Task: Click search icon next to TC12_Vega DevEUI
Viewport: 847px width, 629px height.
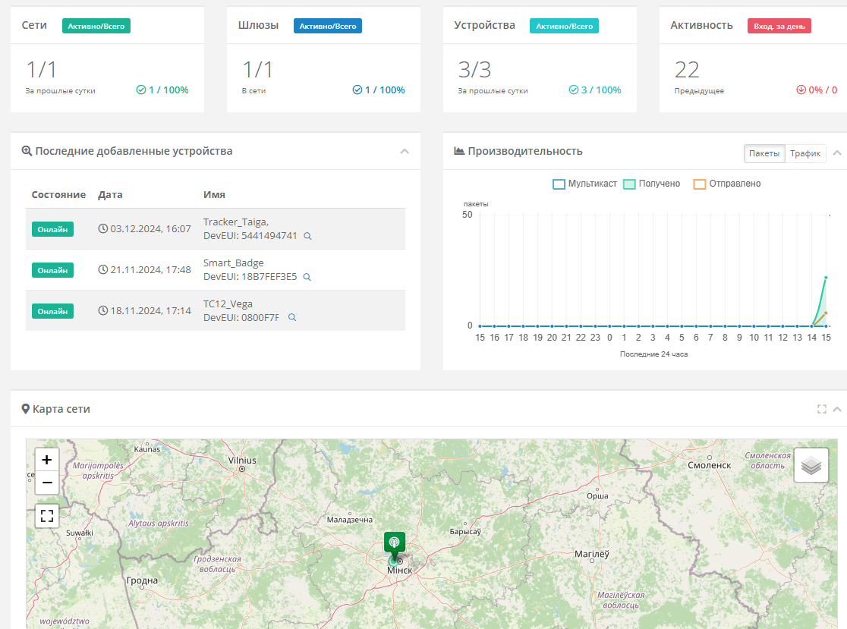Action: pos(291,318)
